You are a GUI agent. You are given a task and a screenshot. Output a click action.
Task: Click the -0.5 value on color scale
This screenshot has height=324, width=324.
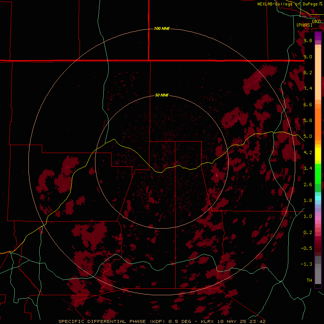point(306,248)
